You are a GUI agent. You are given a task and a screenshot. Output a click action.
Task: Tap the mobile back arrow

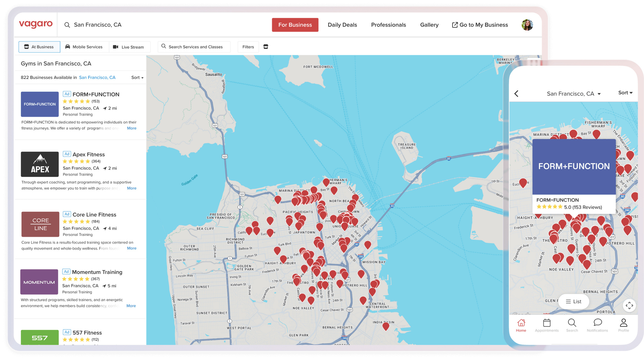(516, 94)
